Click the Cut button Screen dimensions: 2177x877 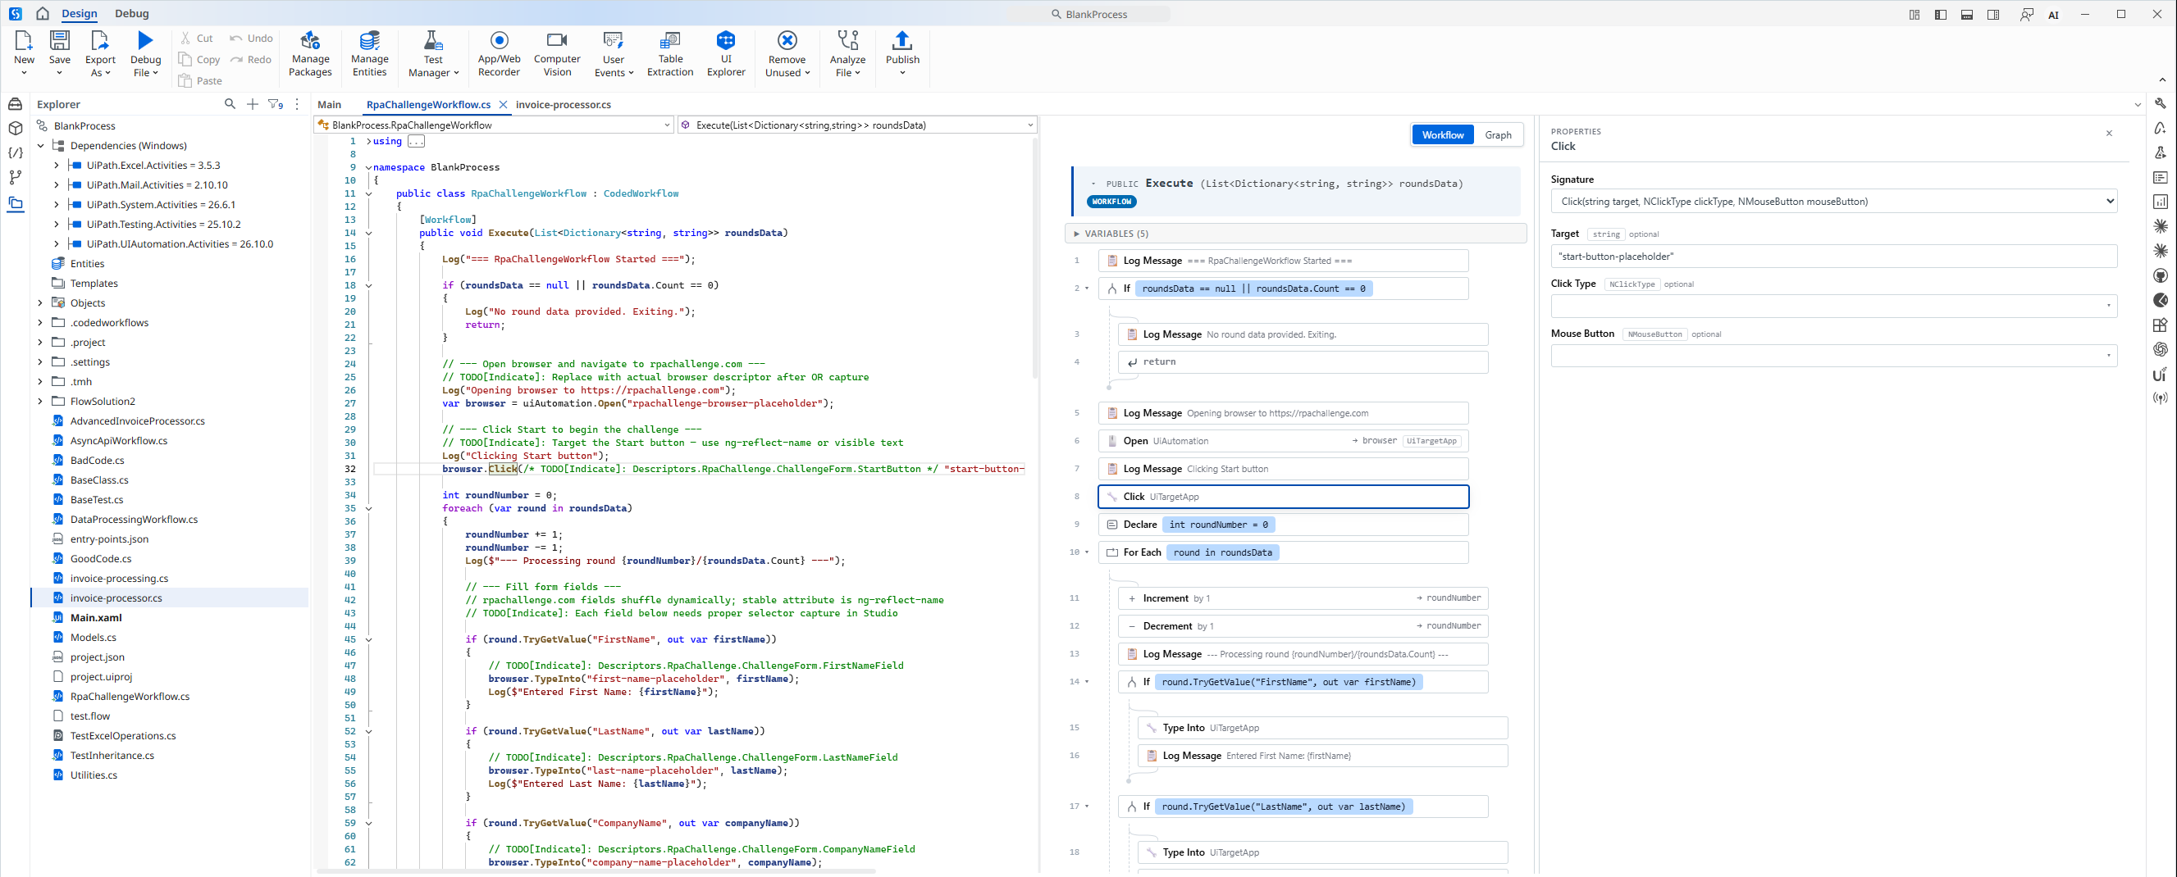click(x=196, y=38)
